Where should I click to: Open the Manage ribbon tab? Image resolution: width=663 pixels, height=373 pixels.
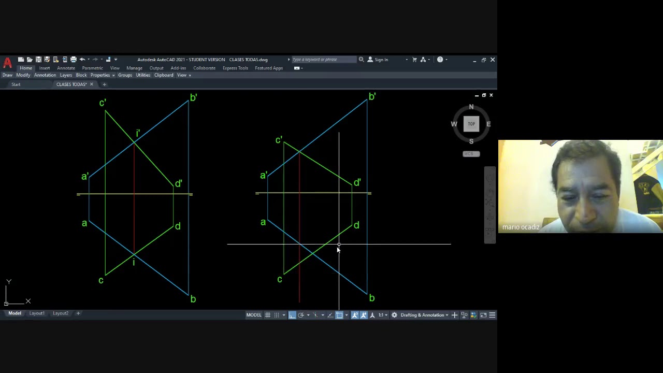pos(134,68)
